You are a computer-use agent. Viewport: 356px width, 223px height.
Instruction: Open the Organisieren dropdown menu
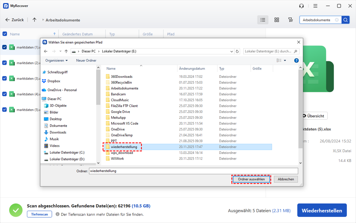point(56,60)
